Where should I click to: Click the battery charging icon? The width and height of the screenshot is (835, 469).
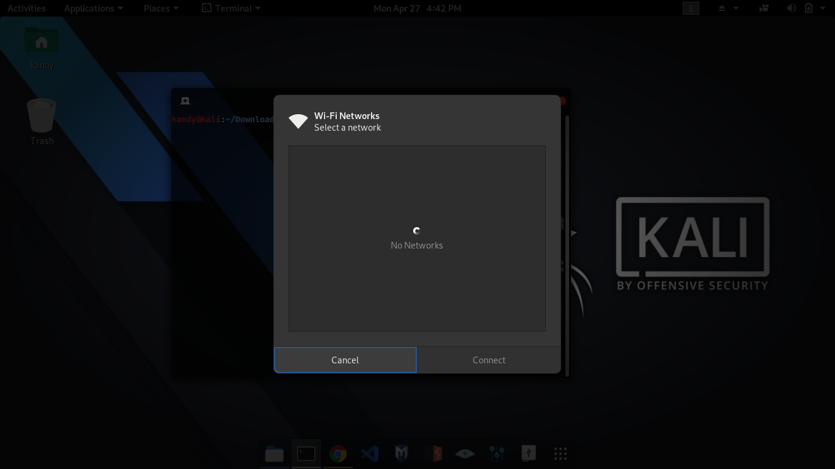pyautogui.click(x=809, y=8)
